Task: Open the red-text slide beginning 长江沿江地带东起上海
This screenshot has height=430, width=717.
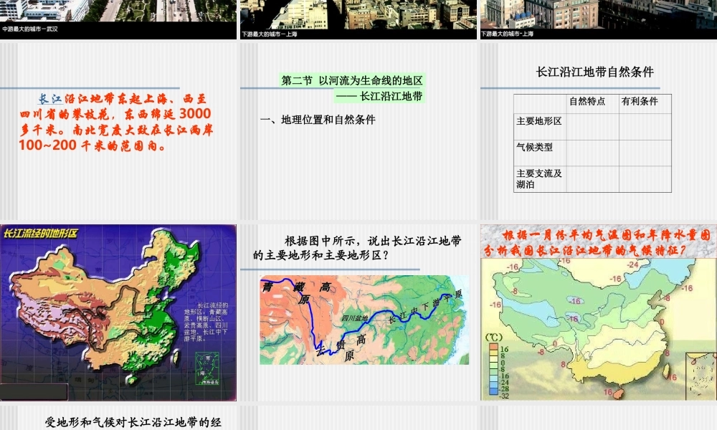Action: pos(118,132)
